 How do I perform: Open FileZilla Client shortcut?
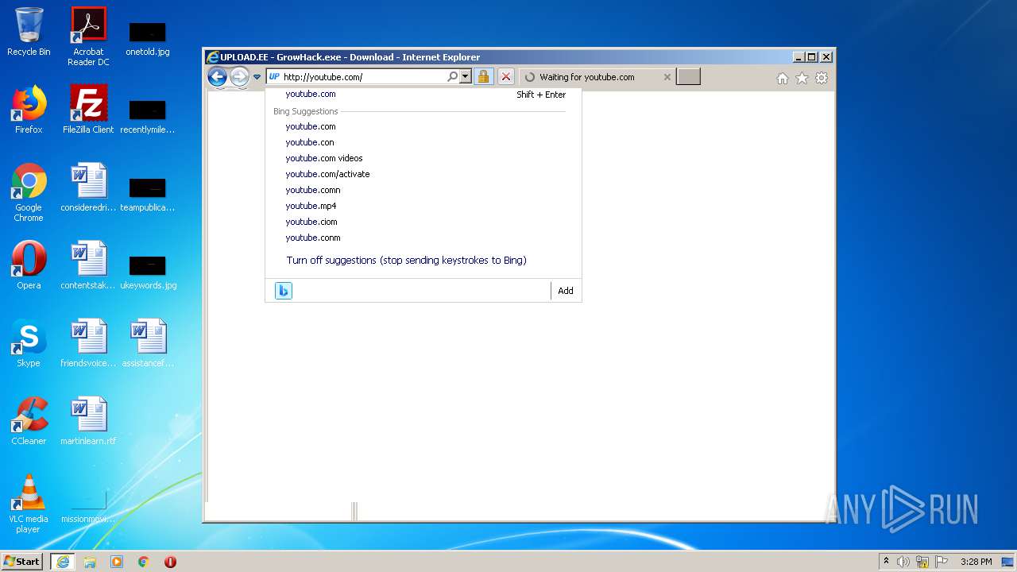[x=88, y=110]
